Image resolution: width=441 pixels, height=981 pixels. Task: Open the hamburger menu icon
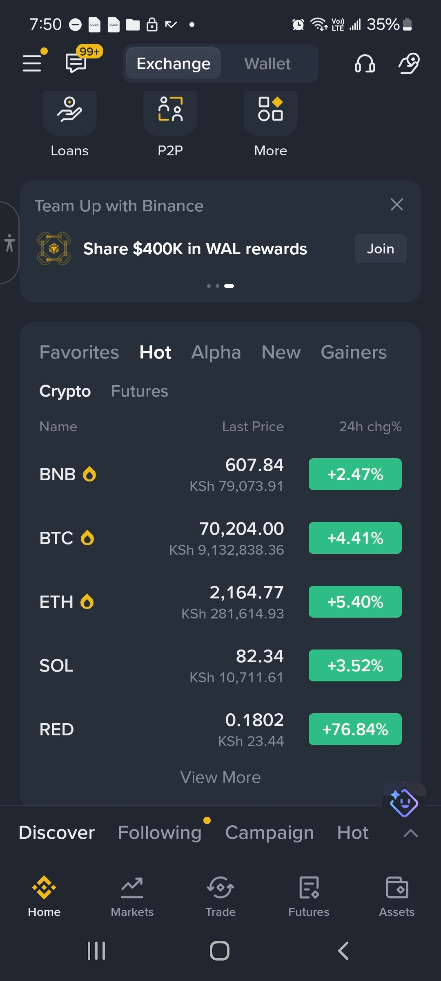(x=32, y=64)
